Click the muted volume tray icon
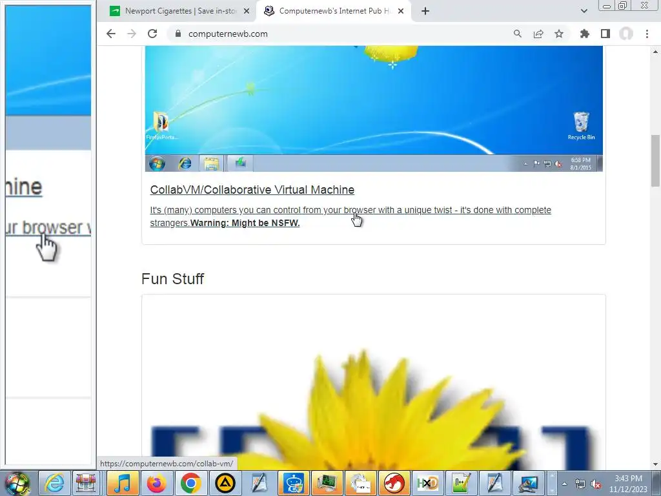661x496 pixels. (596, 484)
